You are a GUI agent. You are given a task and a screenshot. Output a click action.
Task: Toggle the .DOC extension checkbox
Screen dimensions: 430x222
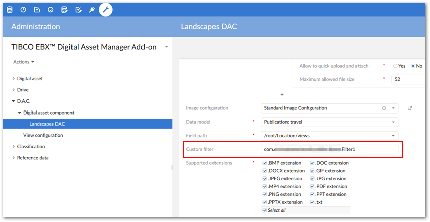(312, 163)
